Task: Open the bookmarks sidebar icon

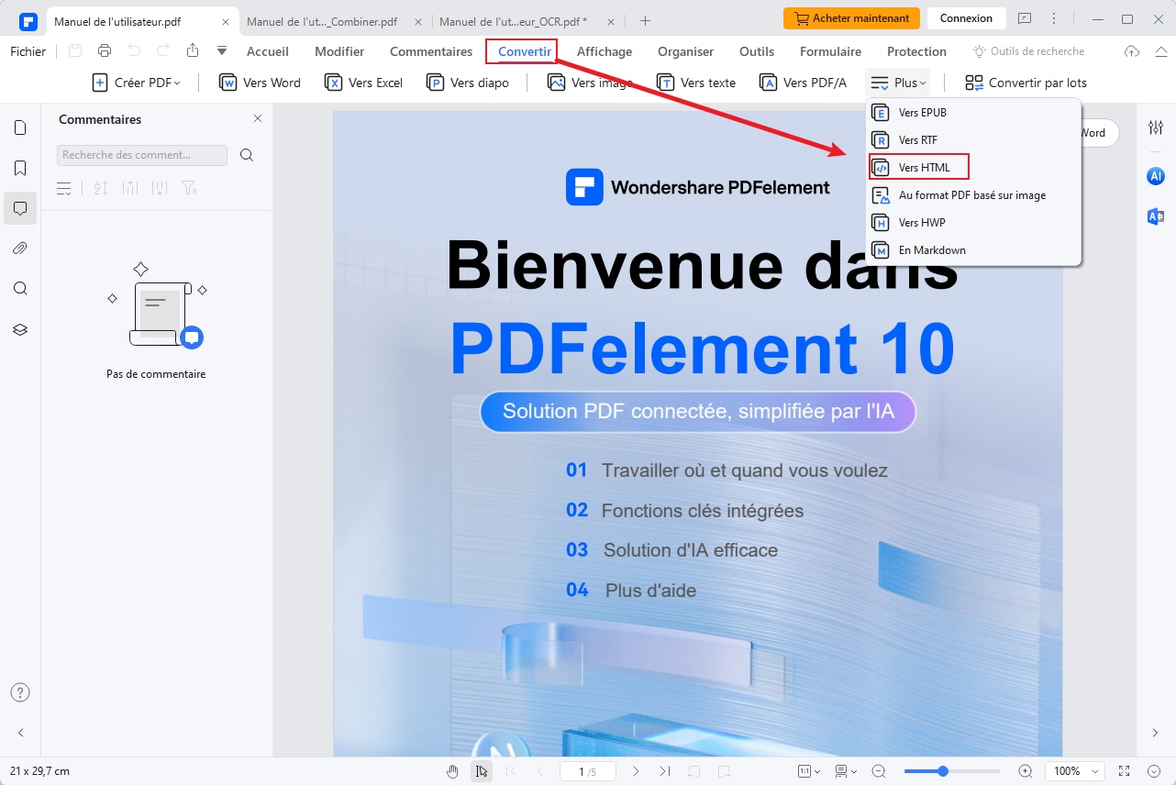Action: coord(20,168)
